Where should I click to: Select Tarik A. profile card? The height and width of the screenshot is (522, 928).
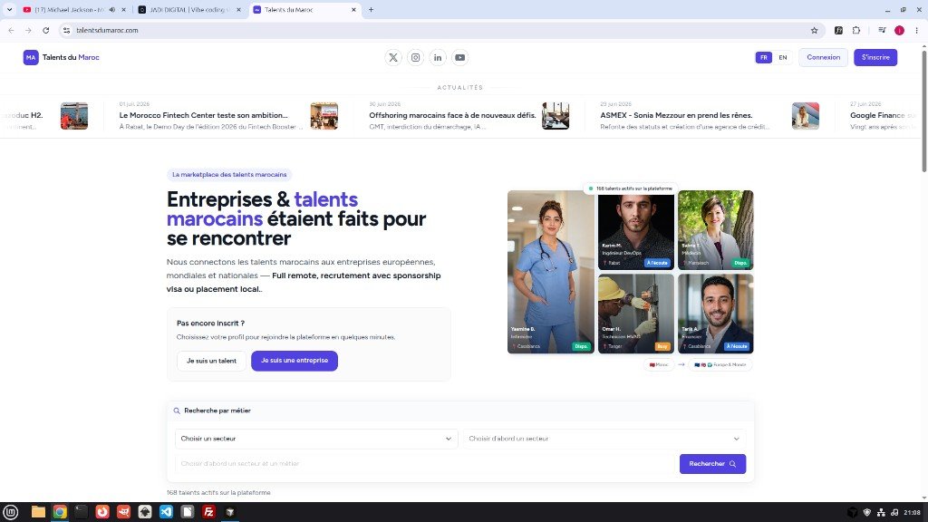(x=716, y=314)
